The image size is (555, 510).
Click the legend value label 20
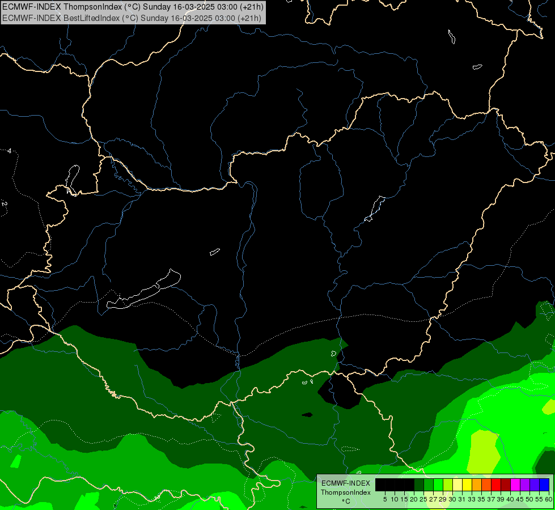[414, 499]
